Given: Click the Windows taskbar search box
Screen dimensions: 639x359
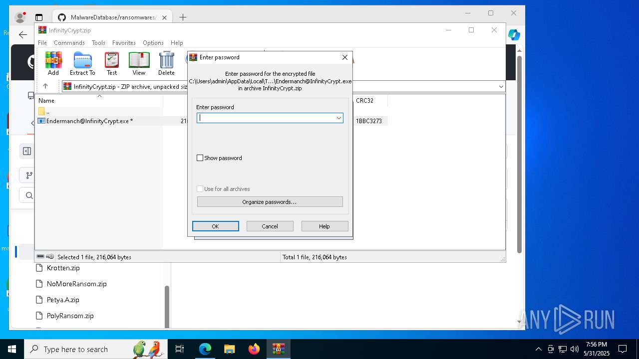Looking at the screenshot, I should coord(96,349).
